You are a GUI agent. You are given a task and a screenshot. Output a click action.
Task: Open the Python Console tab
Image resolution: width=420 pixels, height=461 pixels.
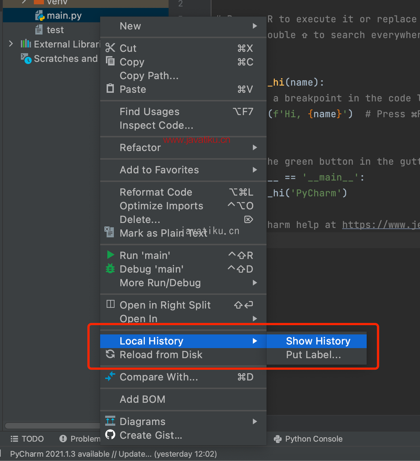(x=308, y=439)
